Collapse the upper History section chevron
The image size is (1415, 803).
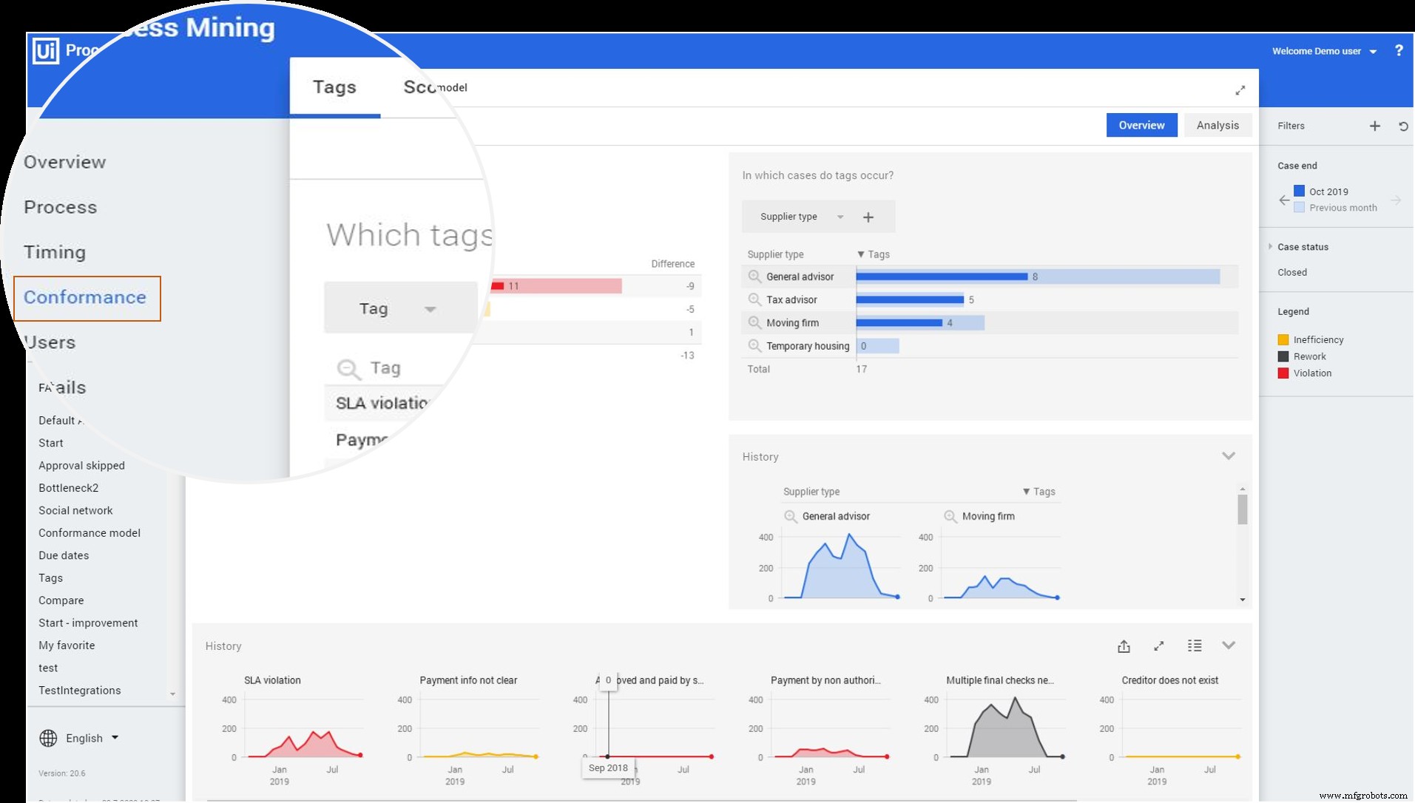click(x=1228, y=455)
